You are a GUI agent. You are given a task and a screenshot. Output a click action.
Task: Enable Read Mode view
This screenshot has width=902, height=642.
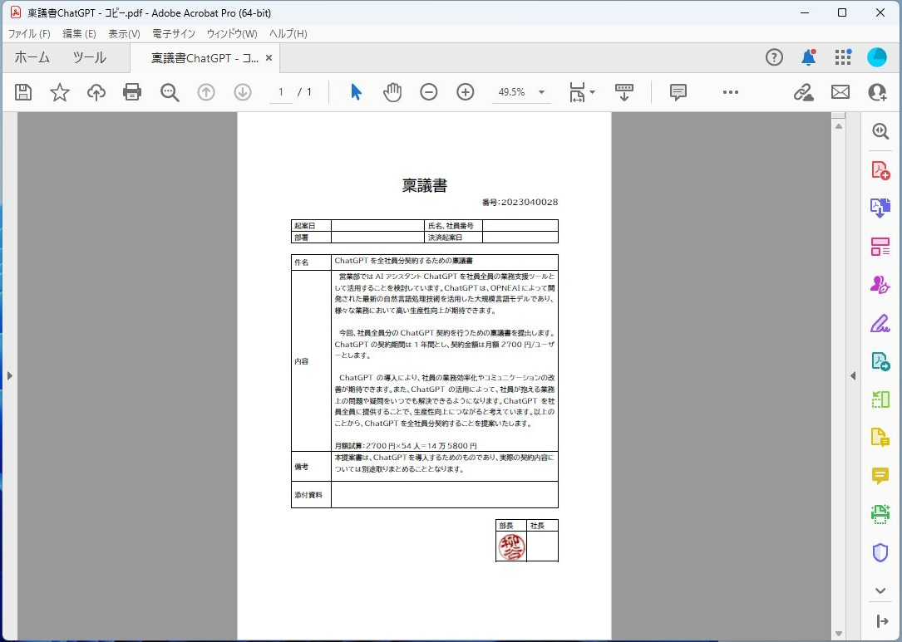tap(624, 92)
